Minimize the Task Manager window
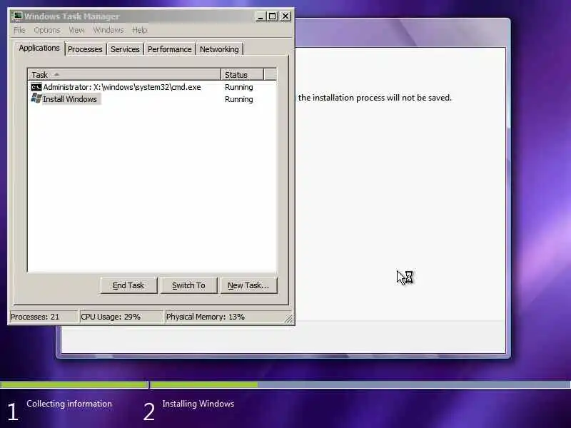This screenshot has width=571, height=428. (261, 16)
